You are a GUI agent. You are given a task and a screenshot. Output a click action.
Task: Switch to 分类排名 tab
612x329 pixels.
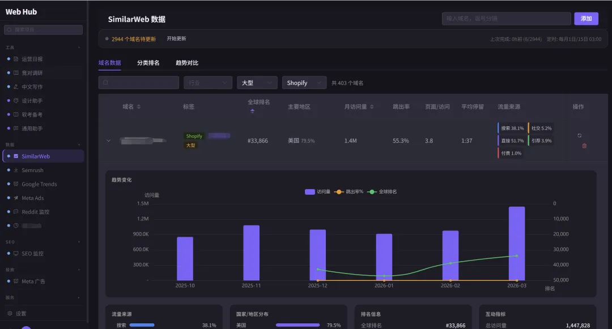point(148,63)
